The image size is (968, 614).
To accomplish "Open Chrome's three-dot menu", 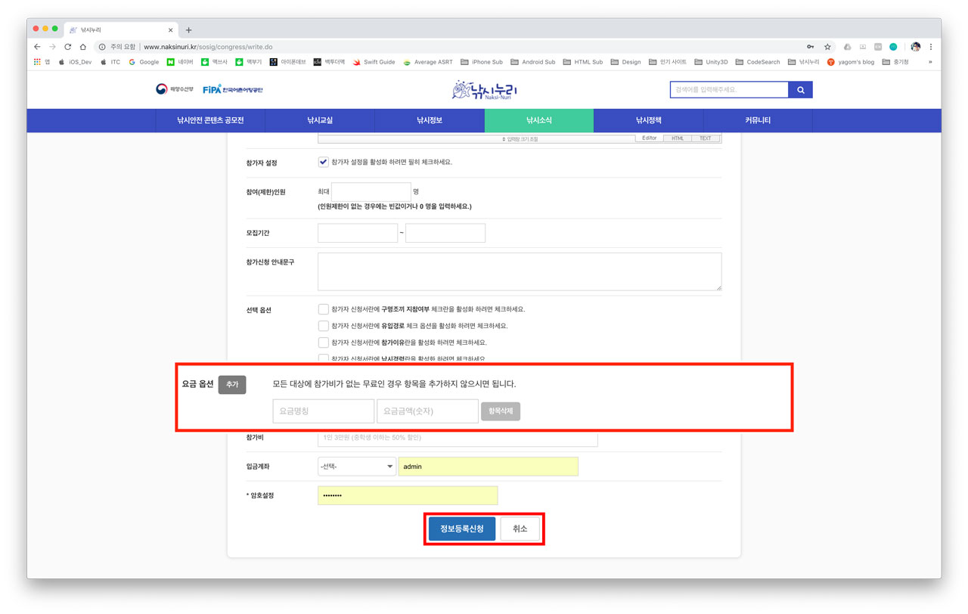I will coord(931,47).
